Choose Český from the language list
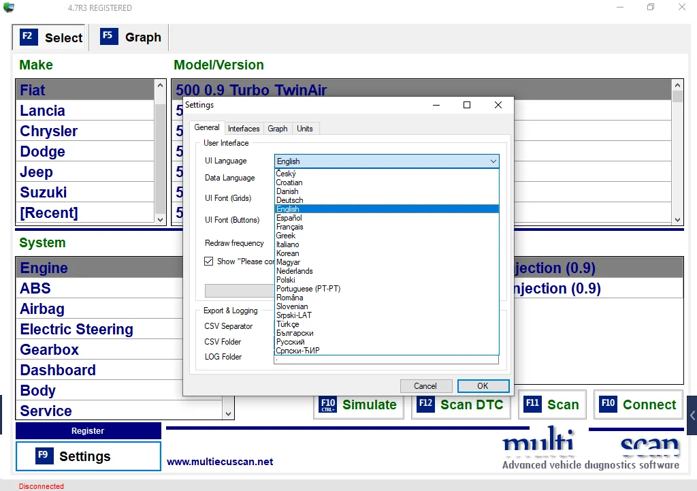The height and width of the screenshot is (491, 697). (x=387, y=174)
